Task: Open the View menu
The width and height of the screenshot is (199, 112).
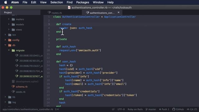Action: 43,2
